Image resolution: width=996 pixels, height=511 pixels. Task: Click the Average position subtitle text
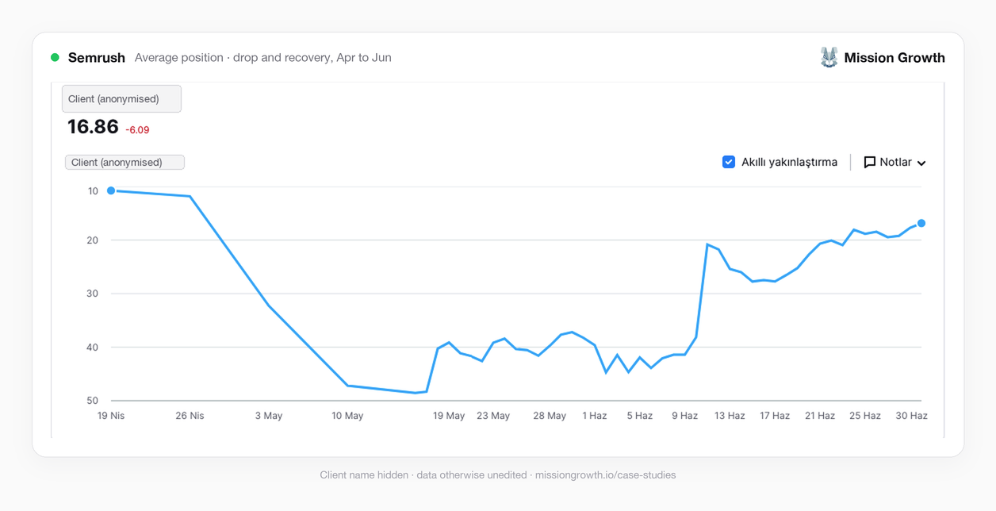pyautogui.click(x=263, y=57)
